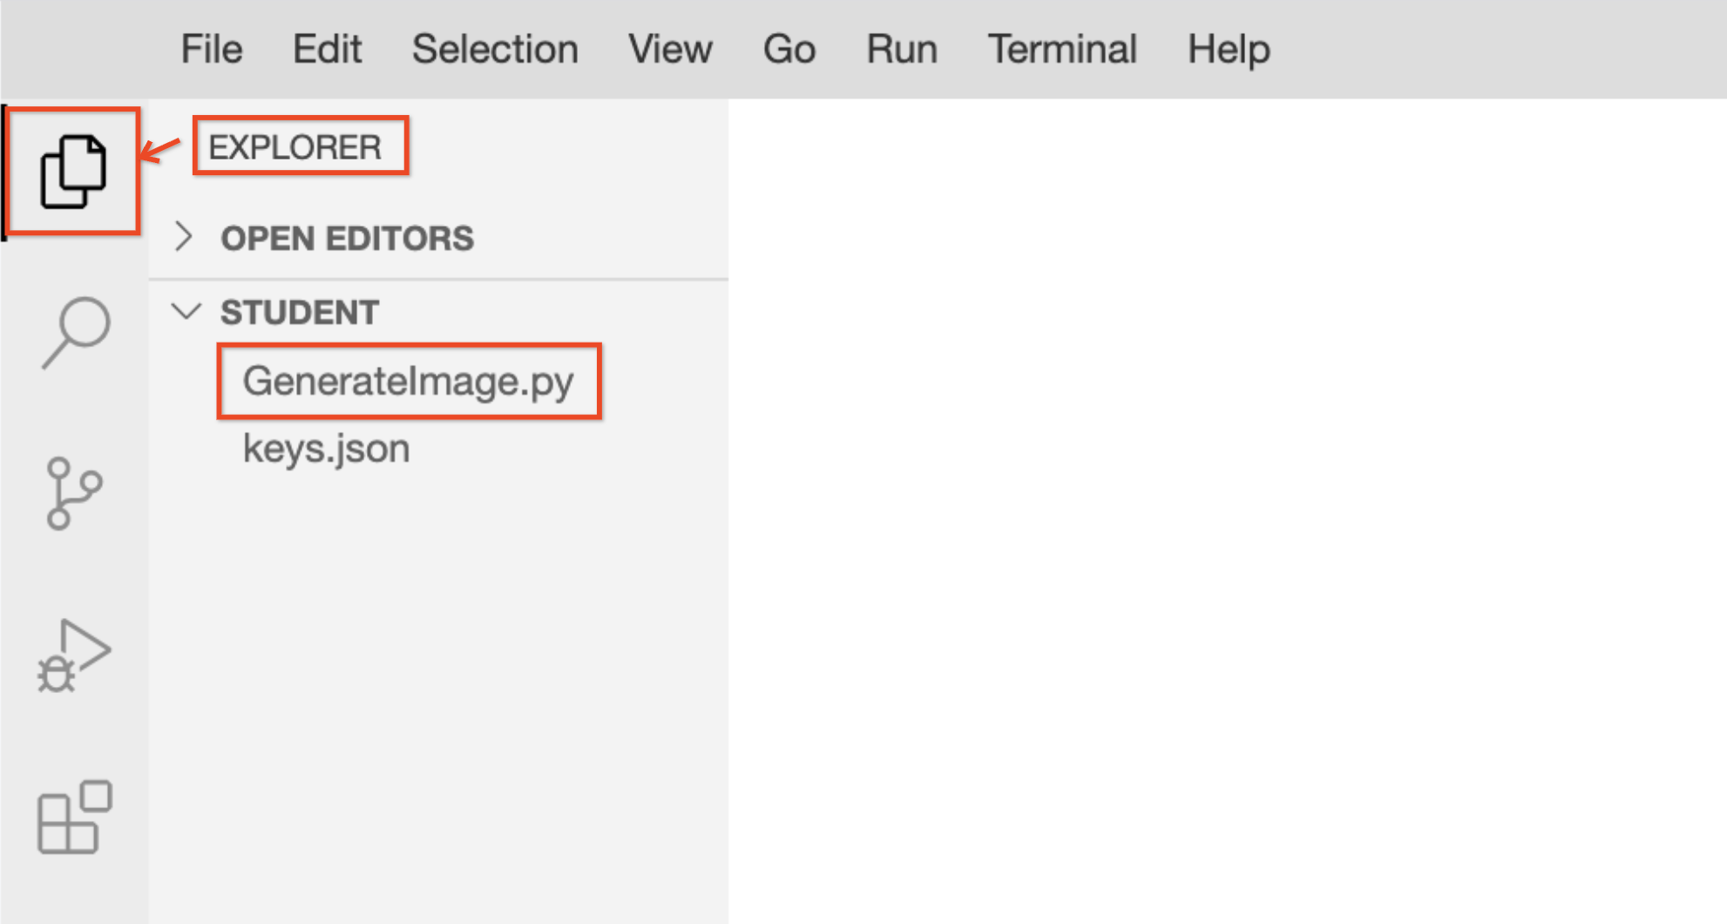Open GenerateImage.py file

(x=408, y=381)
